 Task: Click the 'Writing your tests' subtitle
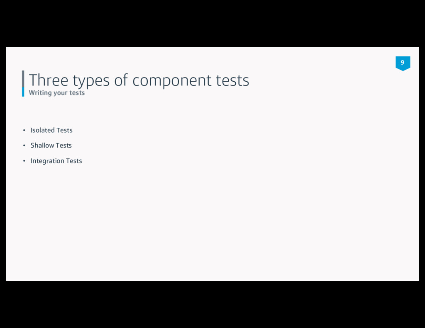coord(56,93)
